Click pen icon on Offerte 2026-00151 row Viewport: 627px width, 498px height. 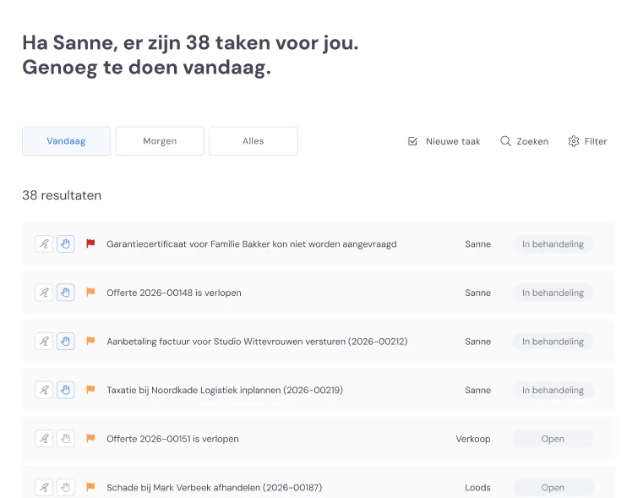coord(44,439)
